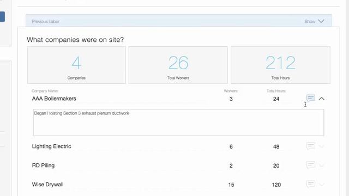
Task: Collapse the AAA Boilermakers row chevron
Action: point(321,99)
